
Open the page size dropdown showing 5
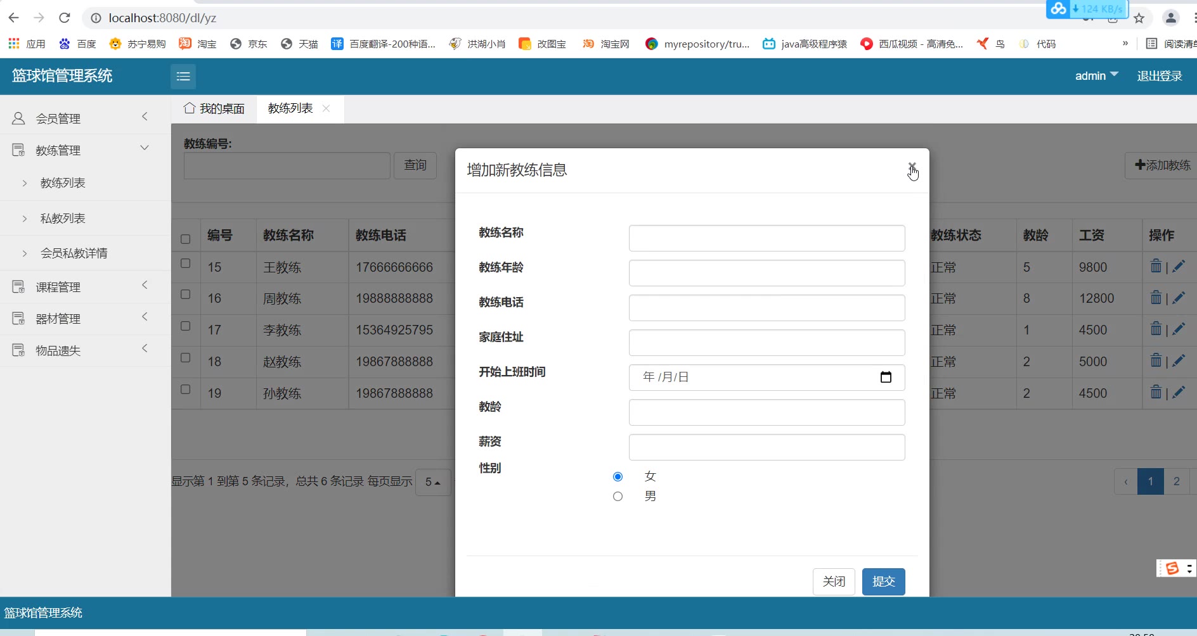[x=433, y=482]
